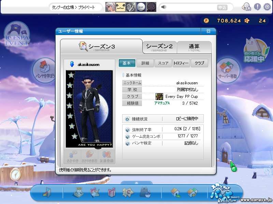This screenshot has height=204, width=273.
Task: Click the 接続状況 status icon
Action: [x=127, y=119]
